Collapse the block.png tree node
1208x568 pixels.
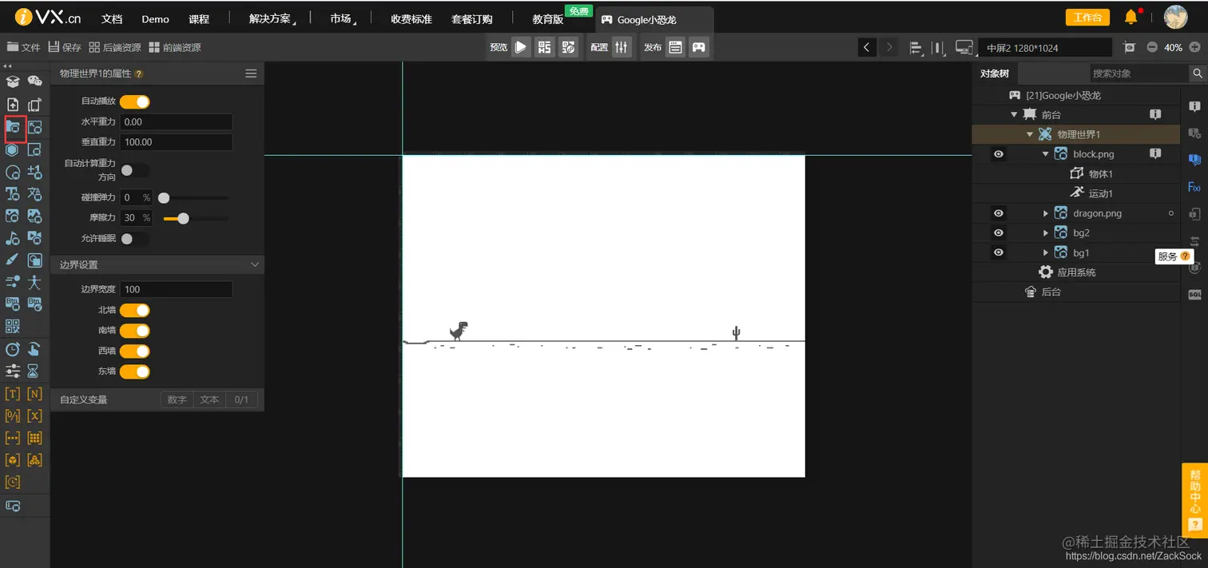pyautogui.click(x=1046, y=154)
